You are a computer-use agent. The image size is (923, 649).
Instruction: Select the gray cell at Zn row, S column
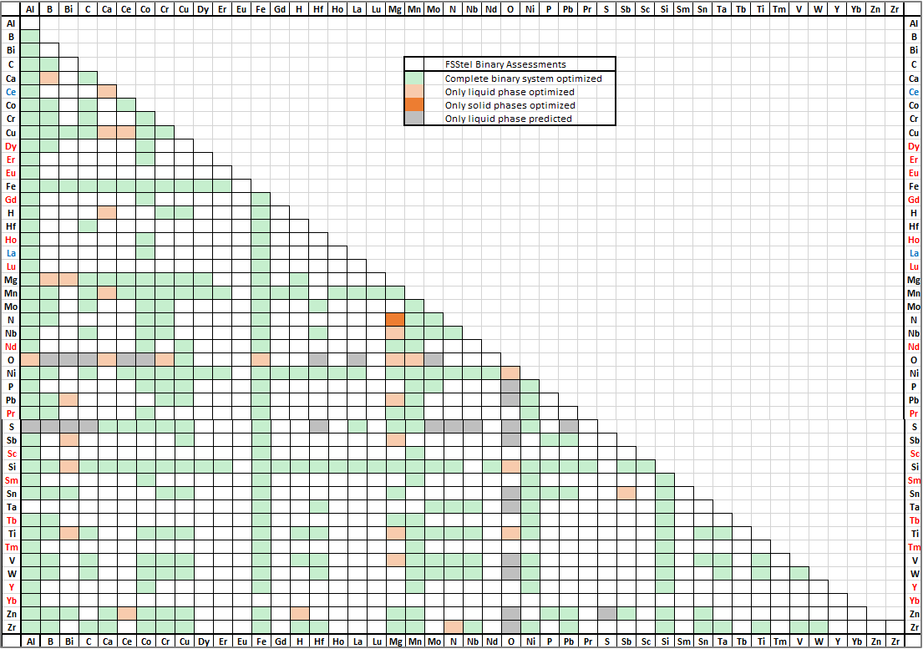(x=606, y=614)
